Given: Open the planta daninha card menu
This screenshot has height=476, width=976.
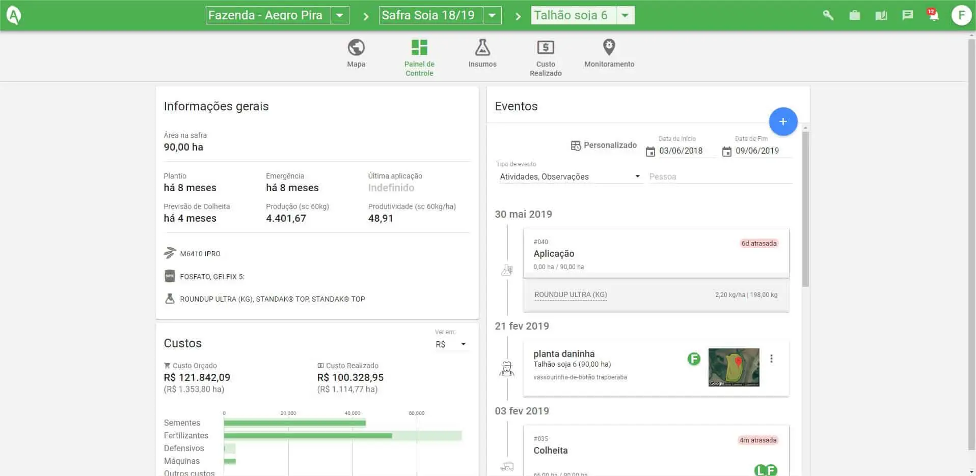Looking at the screenshot, I should pyautogui.click(x=772, y=359).
